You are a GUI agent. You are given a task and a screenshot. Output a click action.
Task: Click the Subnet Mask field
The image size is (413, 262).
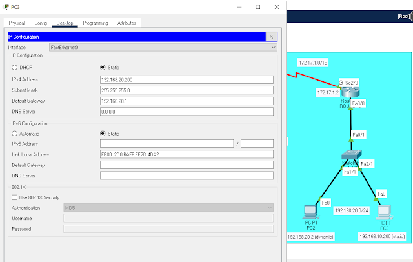tap(186, 90)
